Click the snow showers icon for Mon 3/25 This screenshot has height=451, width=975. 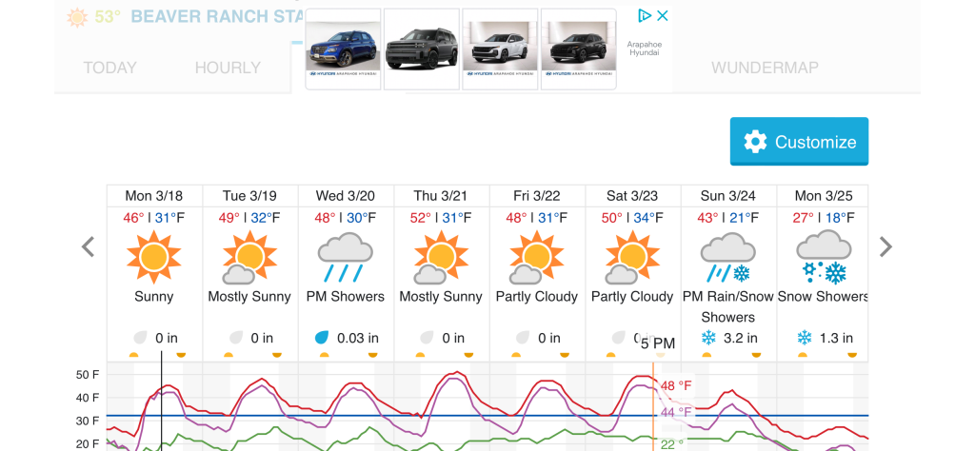pyautogui.click(x=824, y=257)
